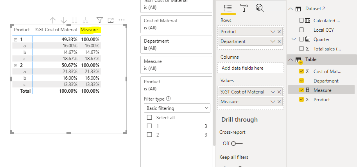Expand all down one level icon
The height and width of the screenshot is (167, 357).
tap(86, 20)
